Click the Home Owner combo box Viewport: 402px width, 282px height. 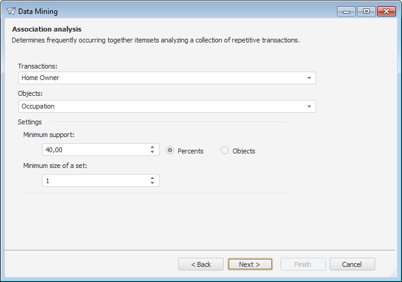click(x=161, y=78)
